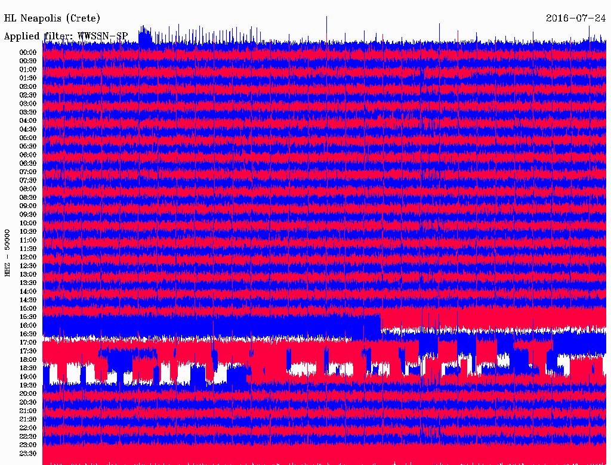
Task: Click the 22:00 time label
Action: coord(28,428)
